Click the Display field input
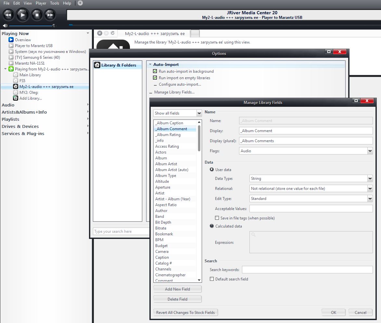The image size is (381, 323). 306,130
